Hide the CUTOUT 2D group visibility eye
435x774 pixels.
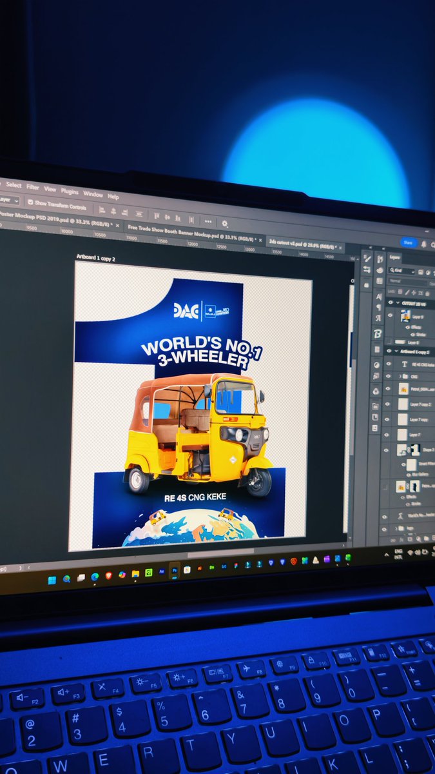(391, 302)
